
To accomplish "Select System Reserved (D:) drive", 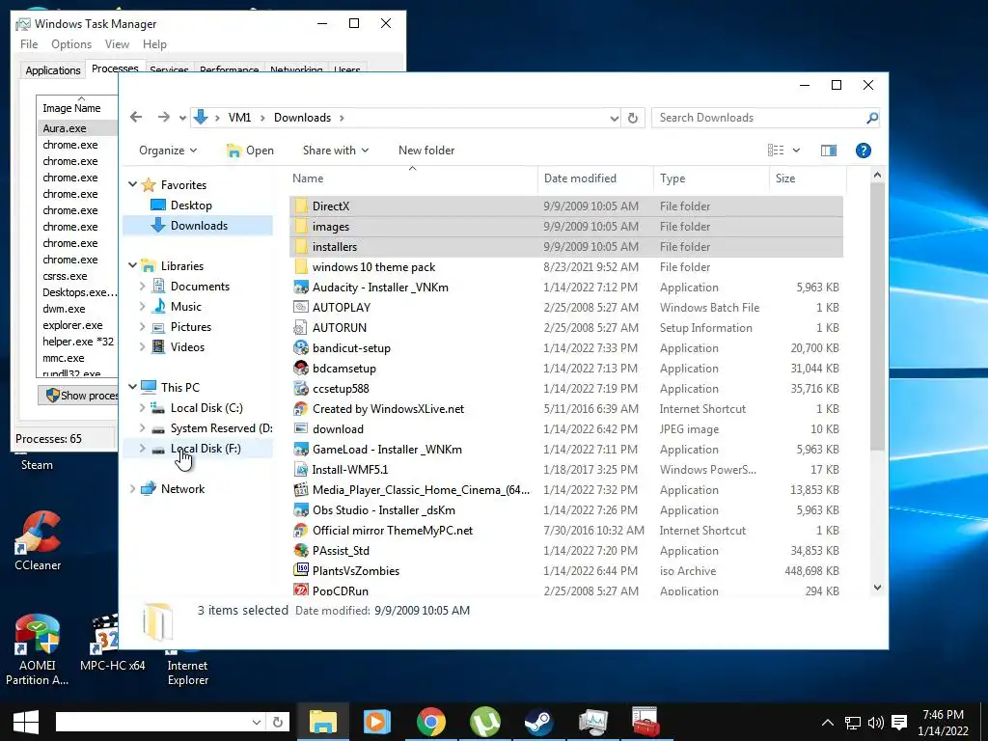I will (x=212, y=427).
